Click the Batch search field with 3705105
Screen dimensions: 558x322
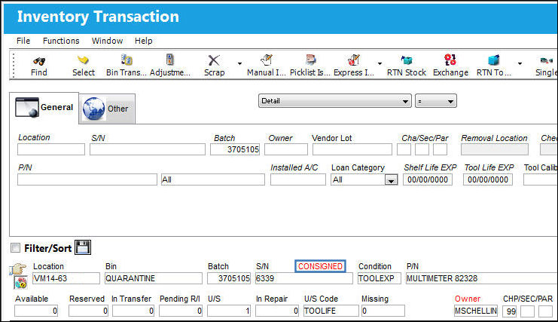pos(235,149)
